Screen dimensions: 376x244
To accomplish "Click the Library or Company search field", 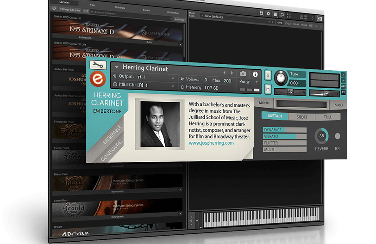I will [131, 16].
